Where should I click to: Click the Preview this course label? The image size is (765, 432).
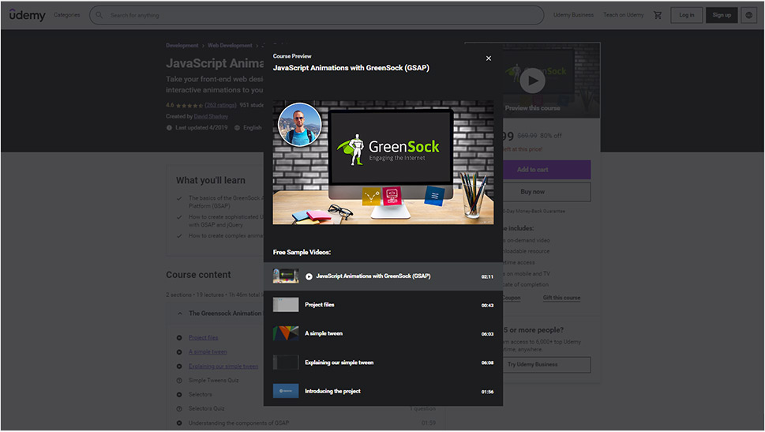point(533,108)
